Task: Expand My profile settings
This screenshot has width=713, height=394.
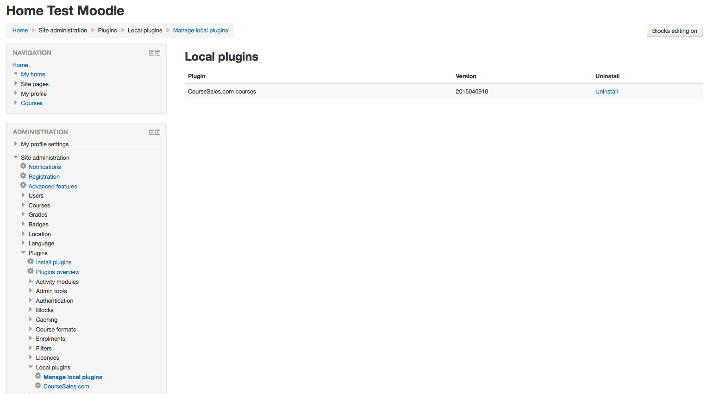Action: pyautogui.click(x=16, y=144)
